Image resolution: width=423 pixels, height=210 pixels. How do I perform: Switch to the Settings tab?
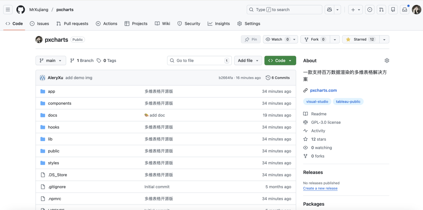coord(249,24)
